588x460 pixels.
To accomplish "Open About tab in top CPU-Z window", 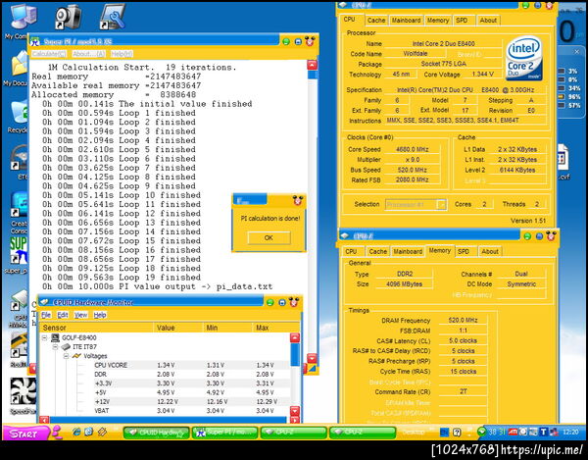I will coord(488,21).
